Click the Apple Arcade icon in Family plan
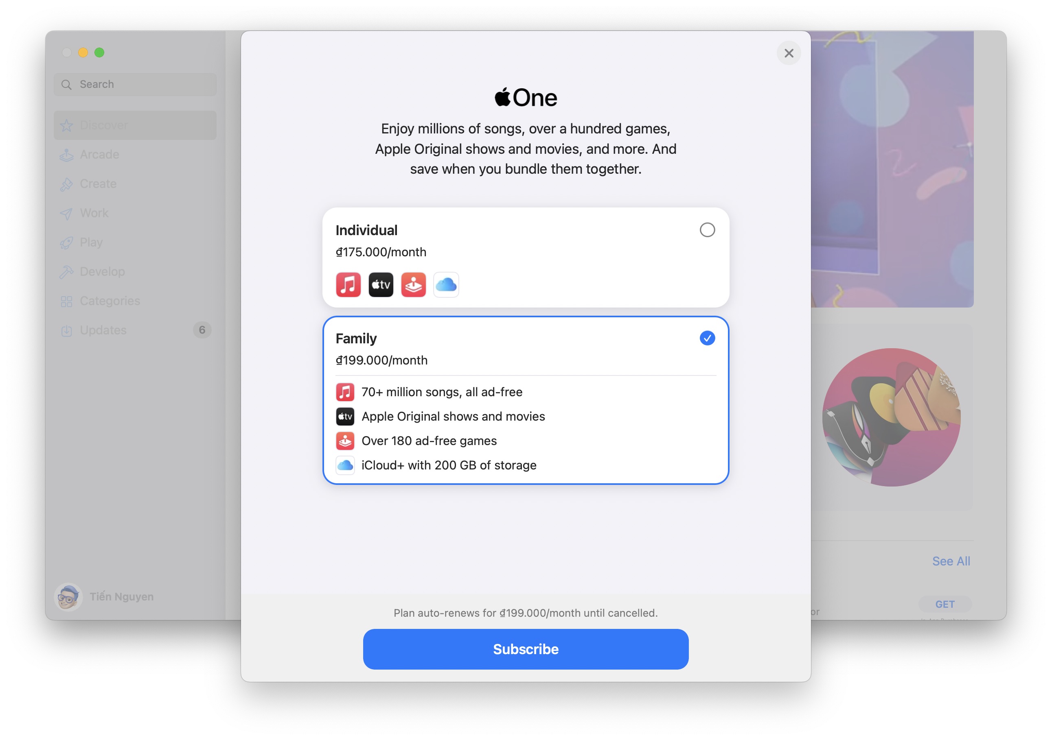This screenshot has height=742, width=1052. [345, 441]
